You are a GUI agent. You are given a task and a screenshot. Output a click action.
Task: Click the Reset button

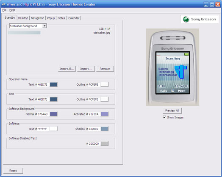tap(13, 171)
